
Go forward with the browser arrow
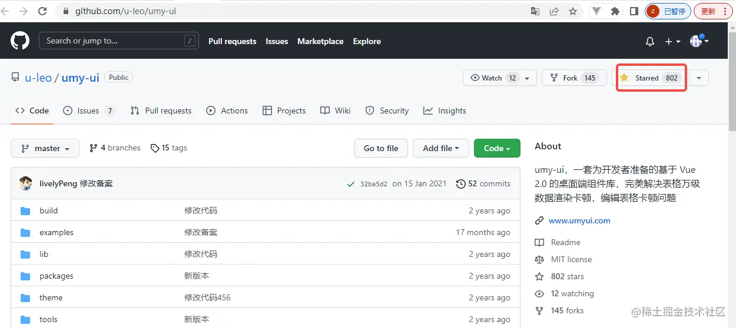[x=24, y=11]
